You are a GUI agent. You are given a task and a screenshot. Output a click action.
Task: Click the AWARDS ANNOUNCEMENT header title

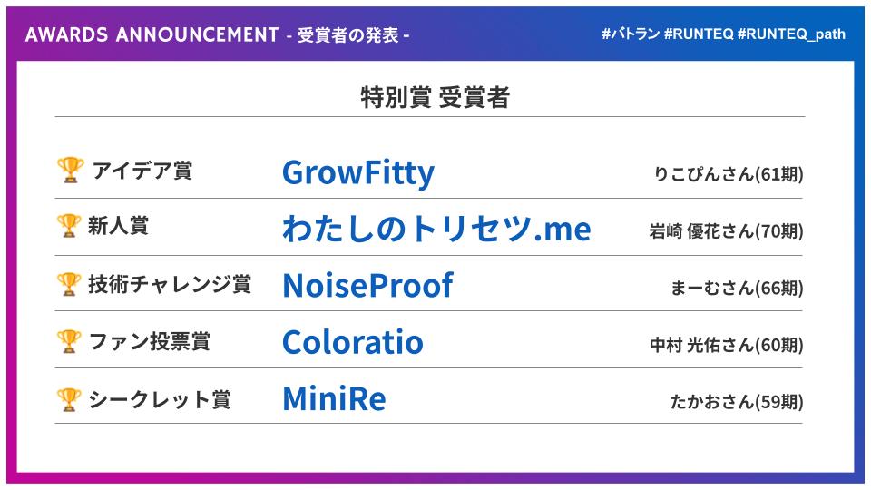pos(152,35)
